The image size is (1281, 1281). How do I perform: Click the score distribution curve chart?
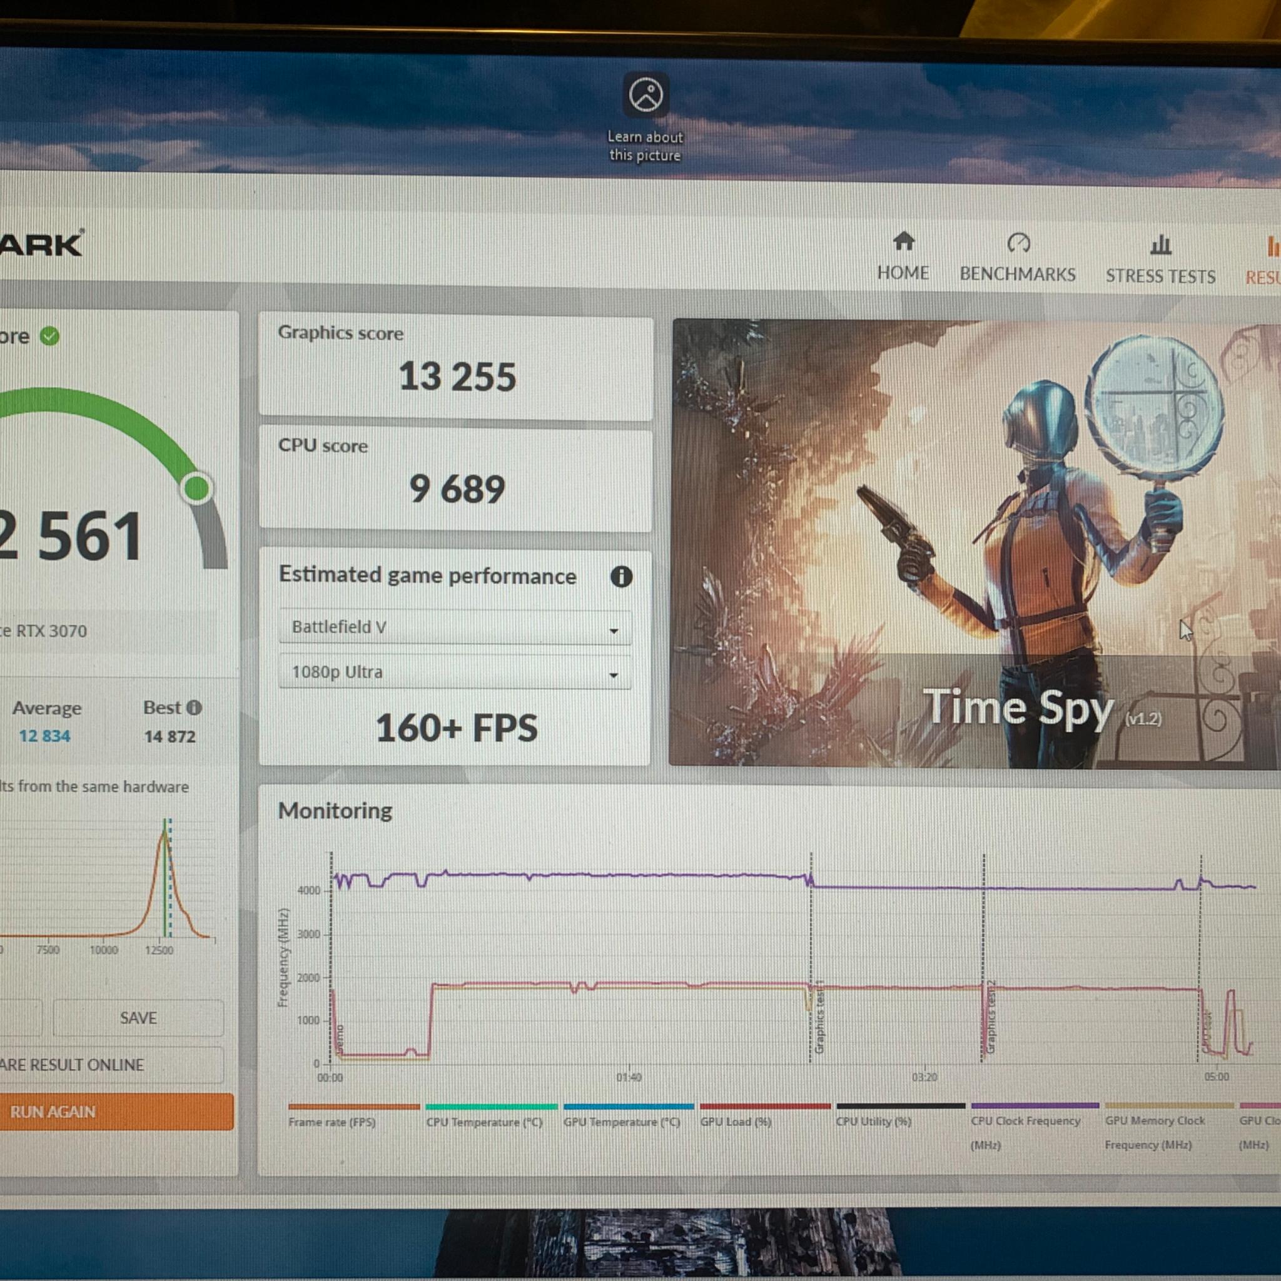[x=108, y=879]
